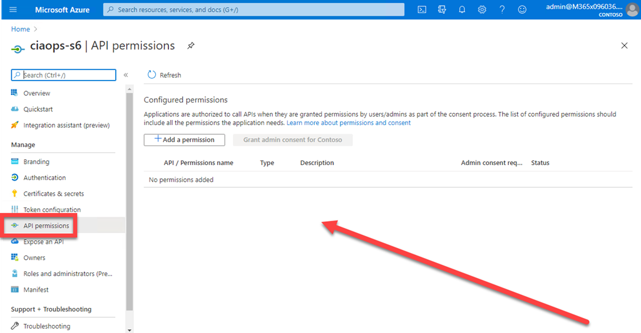
Task: Open the Cloud Shell icon in top bar
Action: [x=423, y=9]
